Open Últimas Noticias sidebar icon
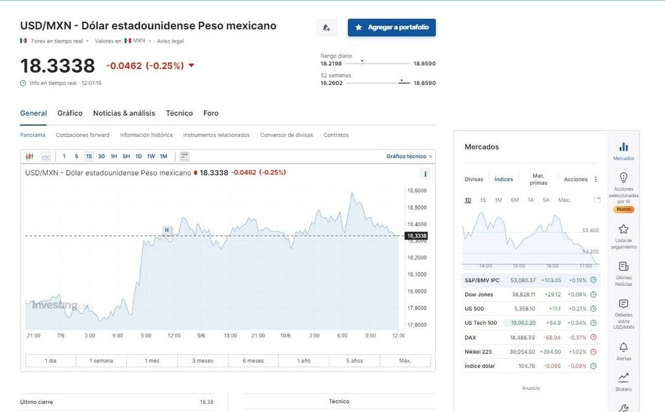Image resolution: width=665 pixels, height=412 pixels. pos(623,267)
